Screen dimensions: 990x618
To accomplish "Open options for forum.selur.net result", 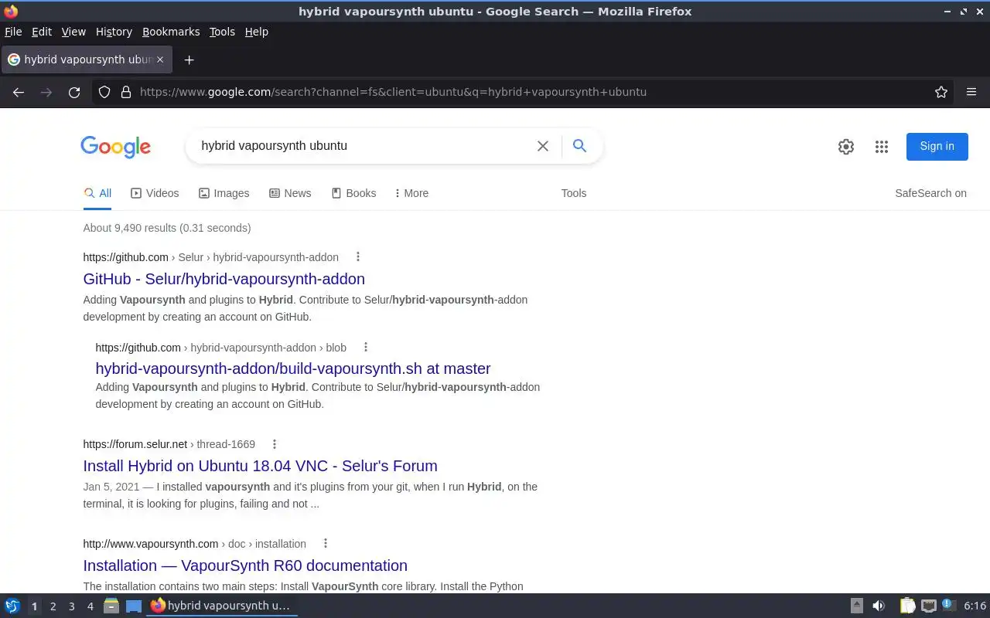I will (x=274, y=444).
